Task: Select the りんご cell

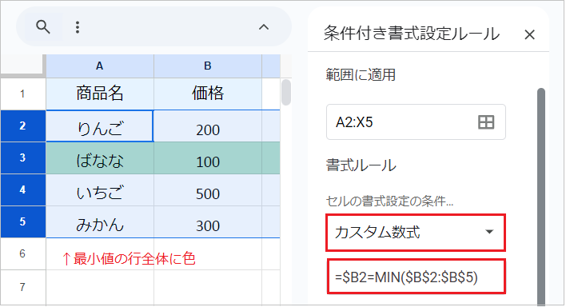Action: [100, 126]
